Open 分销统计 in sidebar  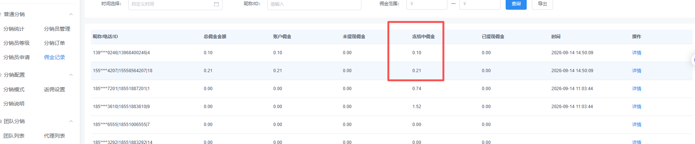14,29
